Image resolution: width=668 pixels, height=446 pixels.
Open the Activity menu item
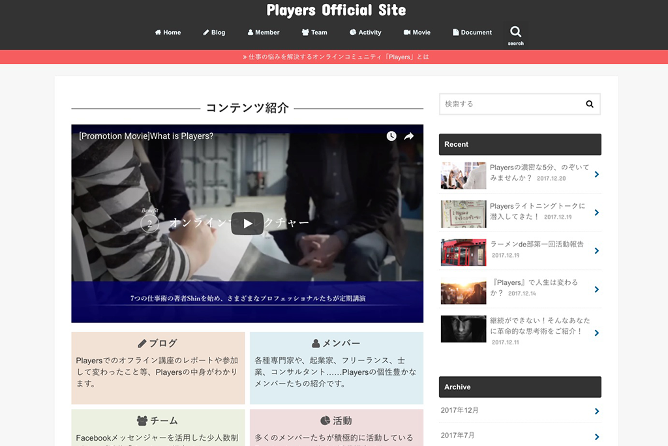click(365, 33)
